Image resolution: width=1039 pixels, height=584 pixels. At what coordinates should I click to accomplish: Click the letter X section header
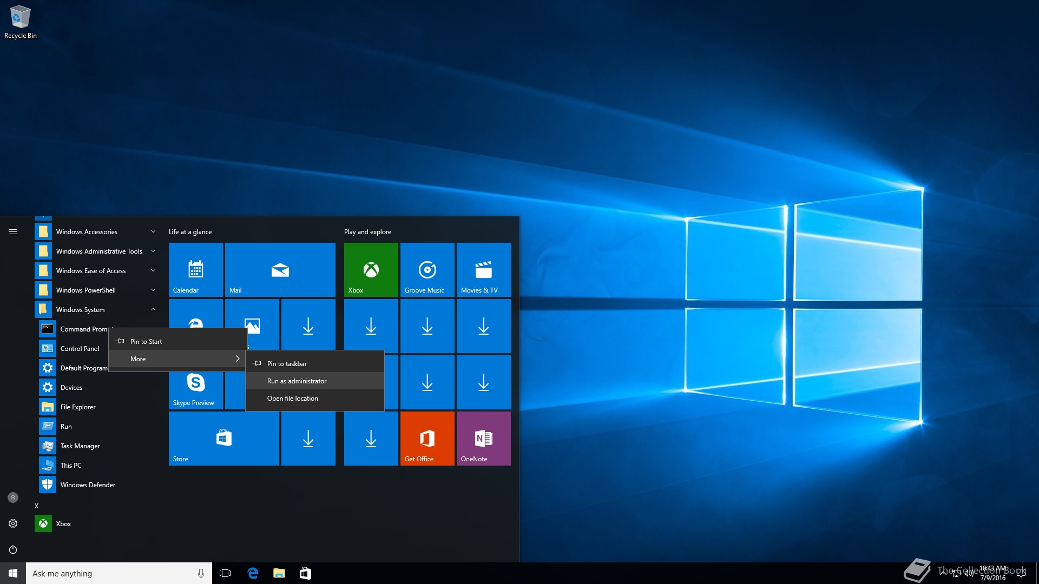pos(37,506)
